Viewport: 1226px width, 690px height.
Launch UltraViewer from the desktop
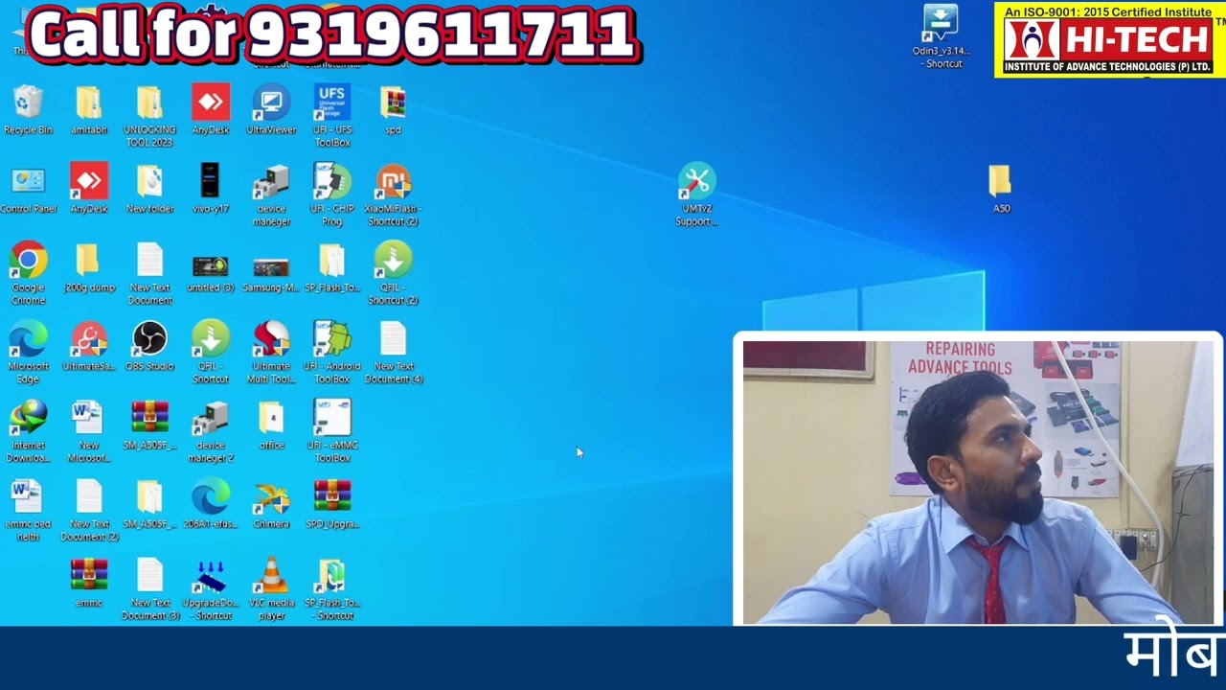click(x=271, y=110)
